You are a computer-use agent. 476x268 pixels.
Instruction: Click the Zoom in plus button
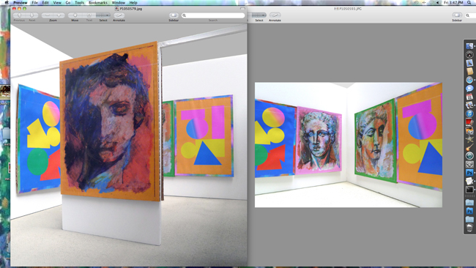point(59,15)
